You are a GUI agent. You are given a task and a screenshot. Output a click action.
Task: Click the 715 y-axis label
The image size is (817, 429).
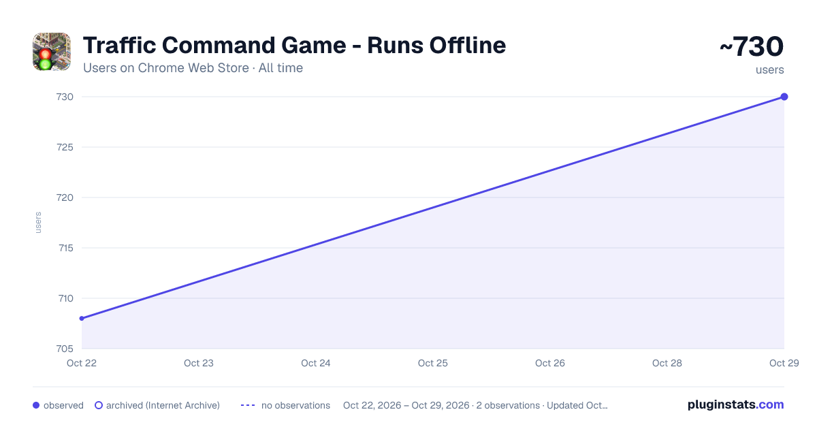point(65,248)
